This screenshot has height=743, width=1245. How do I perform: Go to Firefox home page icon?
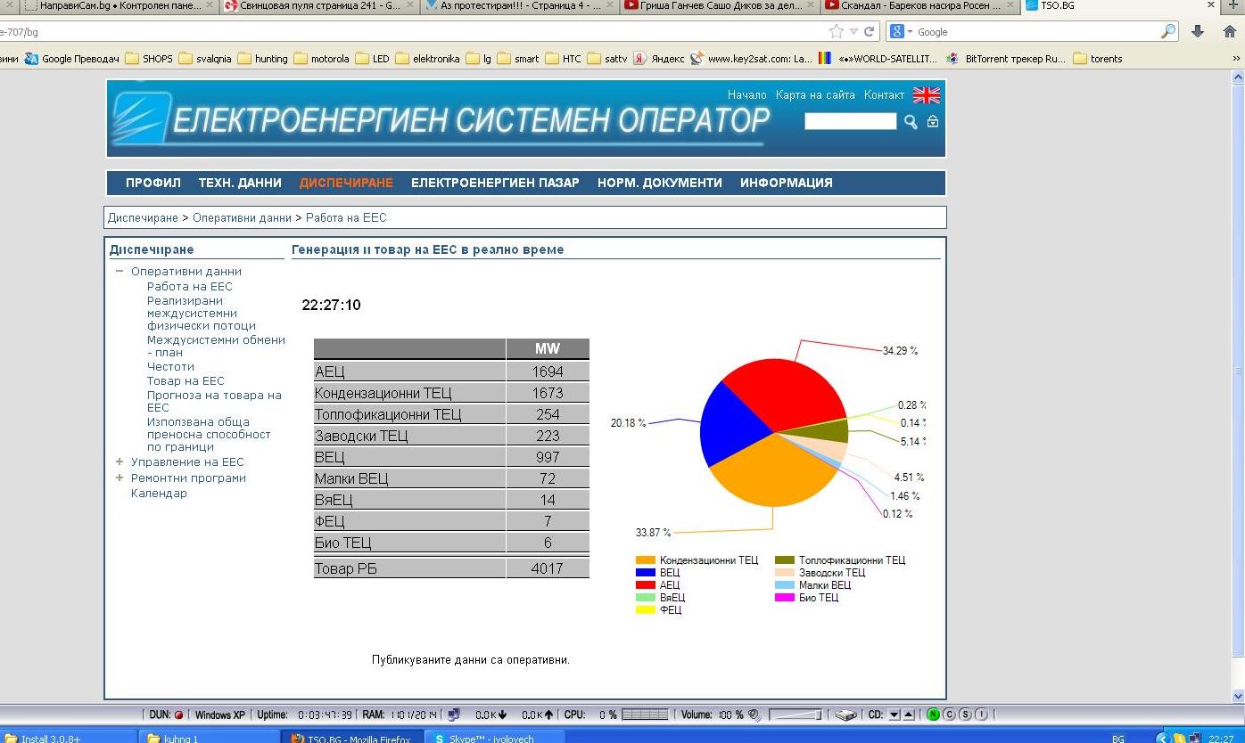click(1230, 31)
